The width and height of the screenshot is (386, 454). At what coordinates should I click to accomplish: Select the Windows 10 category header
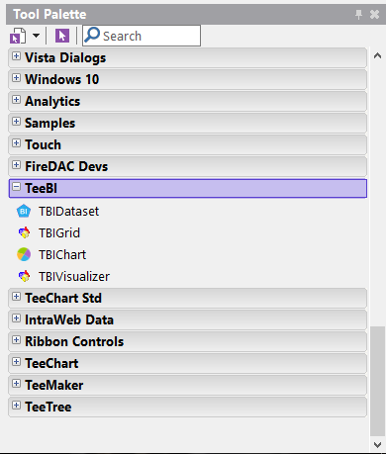point(187,79)
